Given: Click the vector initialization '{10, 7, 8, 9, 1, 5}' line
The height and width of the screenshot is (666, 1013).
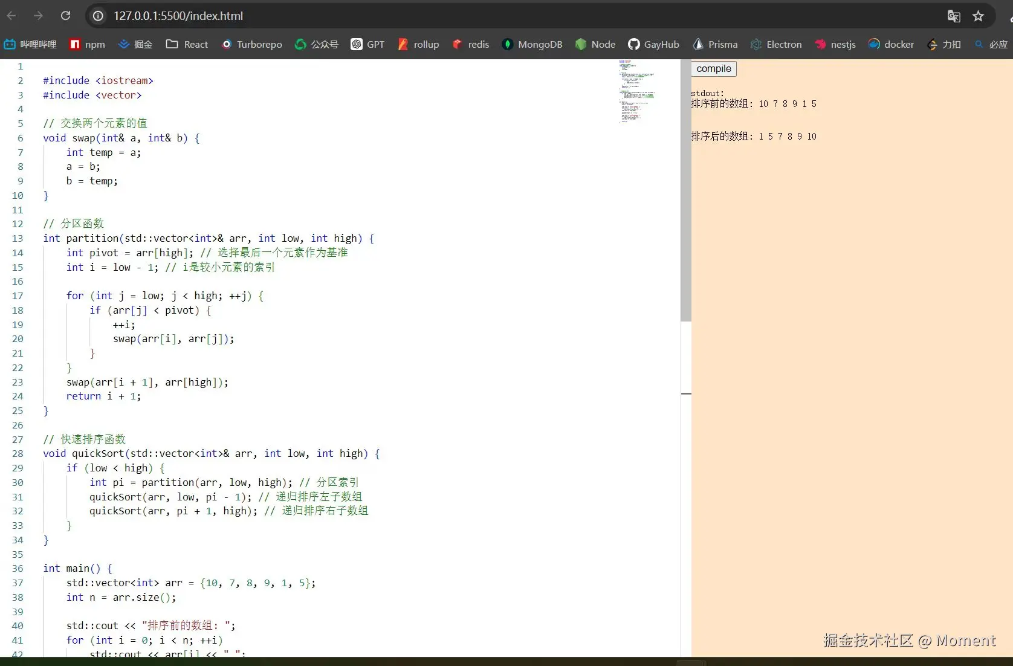Looking at the screenshot, I should coord(191,583).
